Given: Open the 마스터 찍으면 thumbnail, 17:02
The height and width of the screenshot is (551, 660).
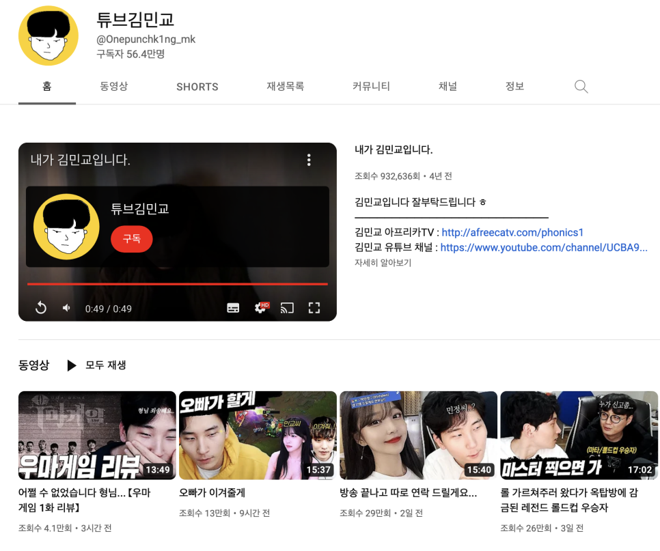Looking at the screenshot, I should (579, 436).
